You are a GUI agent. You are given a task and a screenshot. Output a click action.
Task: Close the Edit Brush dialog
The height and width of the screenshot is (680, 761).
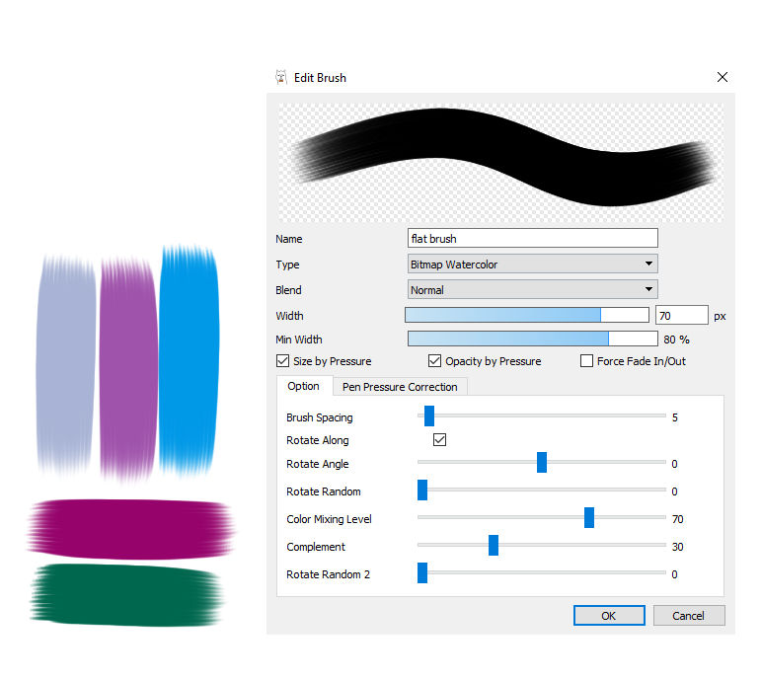[723, 77]
